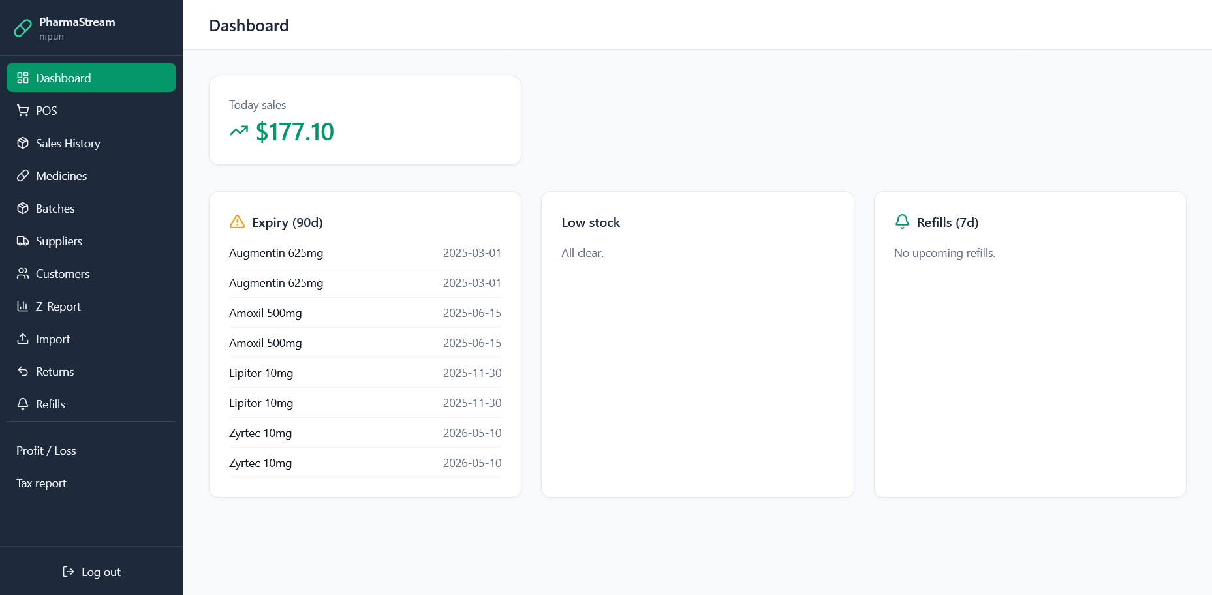Click the Returns undo arrow icon
Screen dimensions: 1212x595
click(x=23, y=372)
